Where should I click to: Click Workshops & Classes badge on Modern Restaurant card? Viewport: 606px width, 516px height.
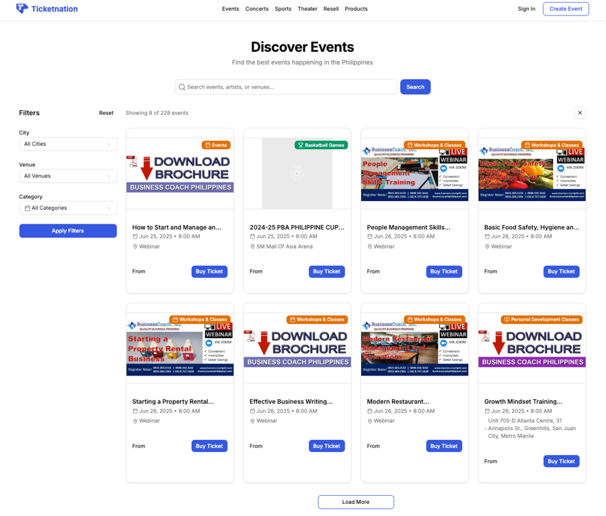point(434,320)
